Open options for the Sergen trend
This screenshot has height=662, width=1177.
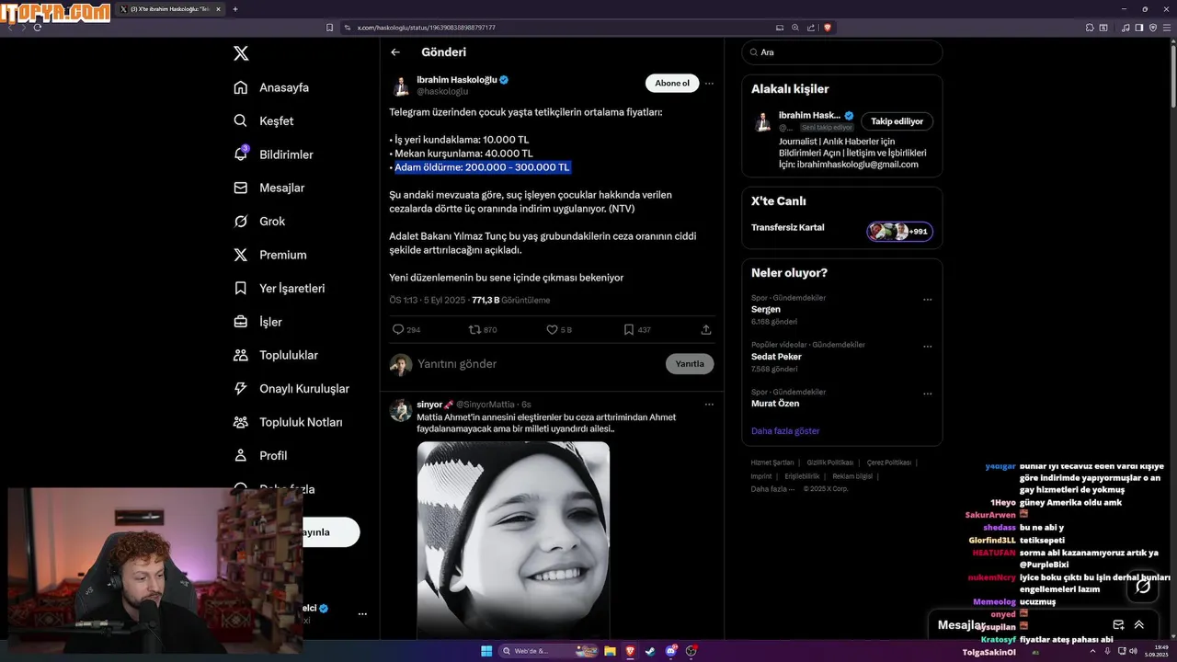pos(927,300)
